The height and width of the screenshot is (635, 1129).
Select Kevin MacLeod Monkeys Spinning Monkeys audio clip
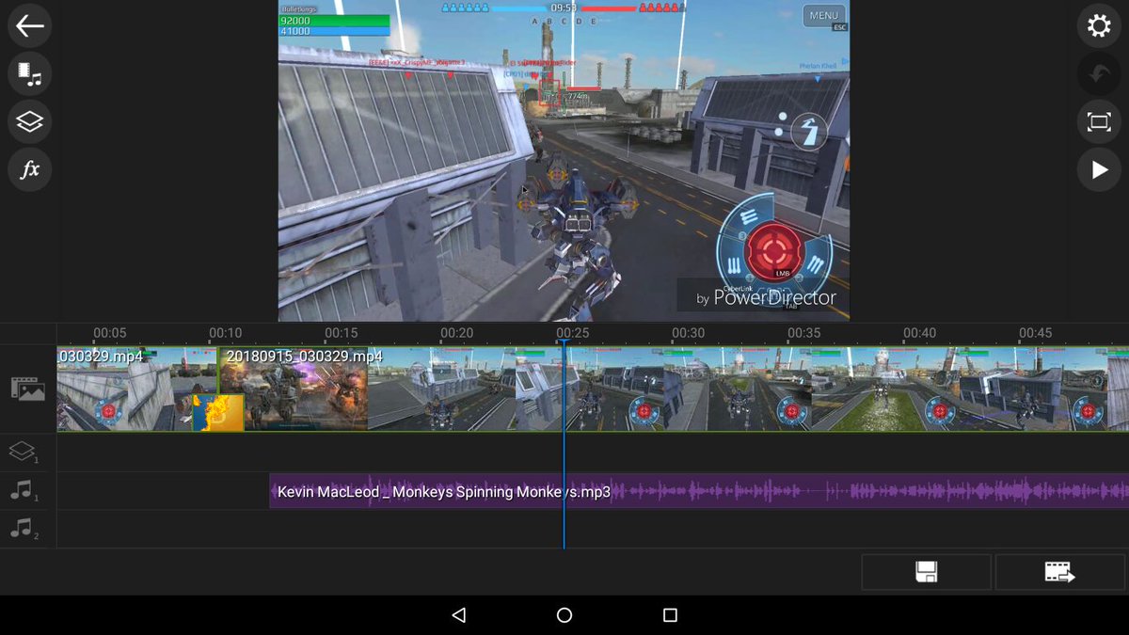tap(699, 491)
